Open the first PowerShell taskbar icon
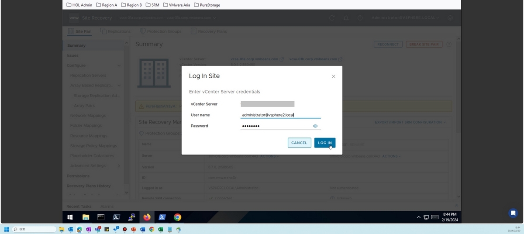 (116, 217)
